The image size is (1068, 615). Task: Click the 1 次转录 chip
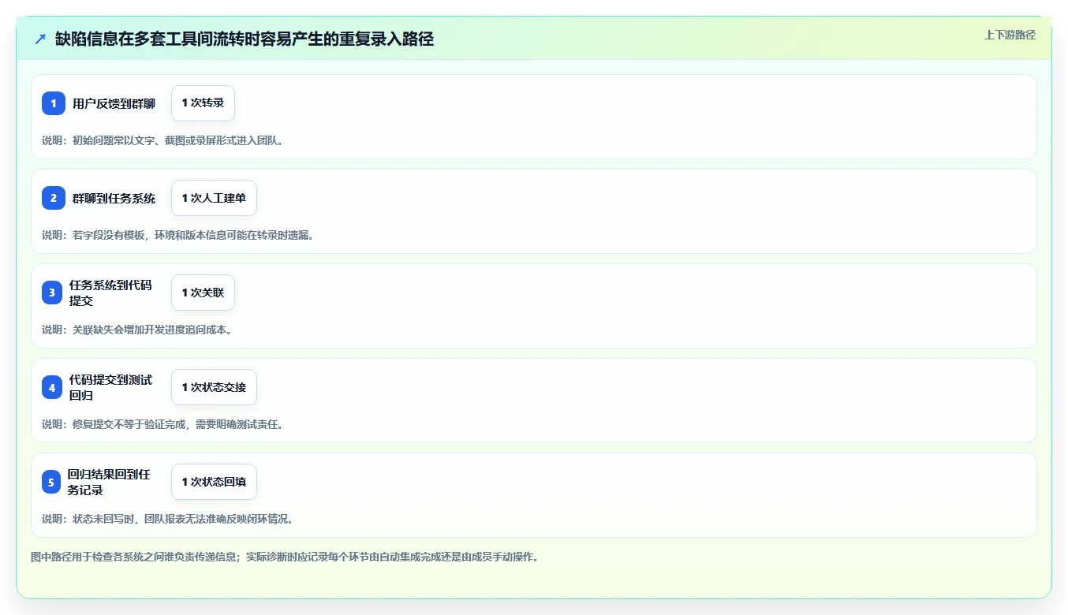pos(203,103)
